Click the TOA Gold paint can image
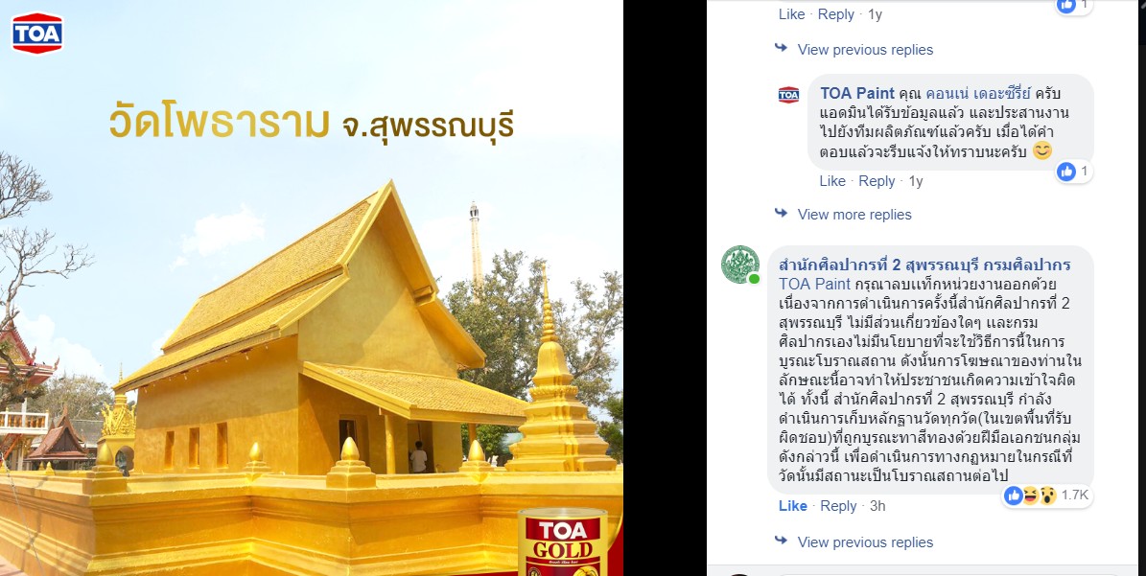Image resolution: width=1146 pixels, height=576 pixels. 563,541
